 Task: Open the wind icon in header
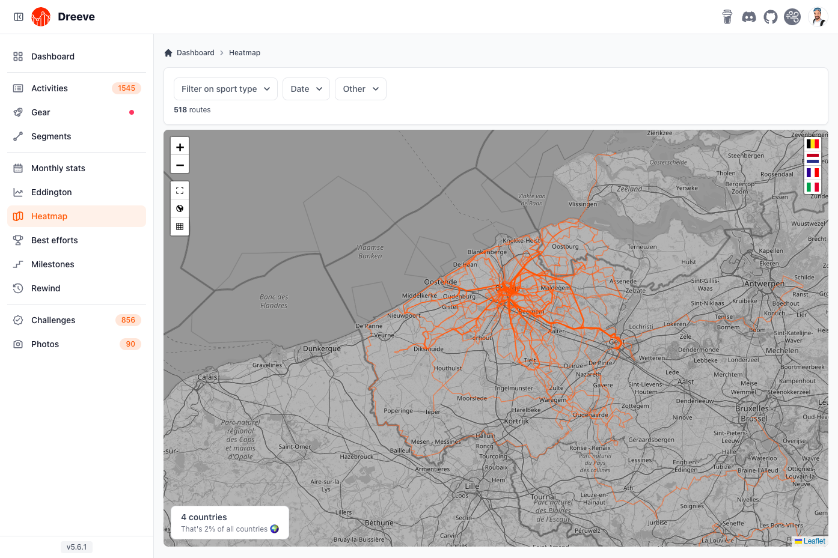coord(792,17)
